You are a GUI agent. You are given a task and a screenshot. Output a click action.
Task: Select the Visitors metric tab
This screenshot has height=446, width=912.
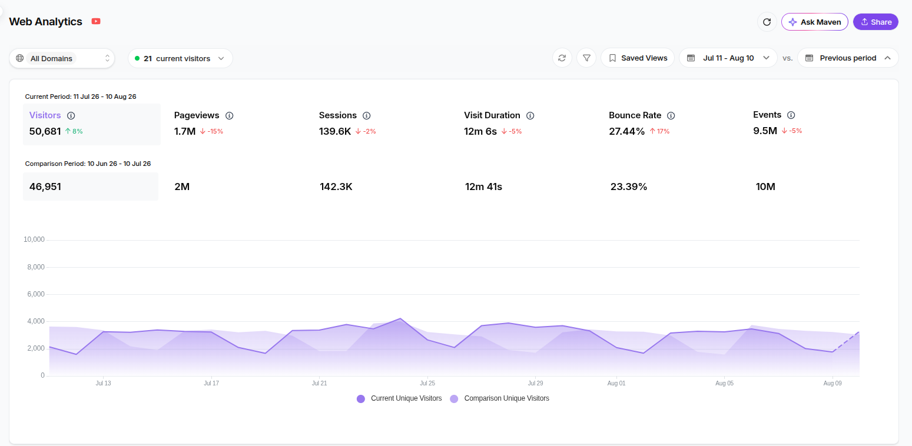(92, 124)
